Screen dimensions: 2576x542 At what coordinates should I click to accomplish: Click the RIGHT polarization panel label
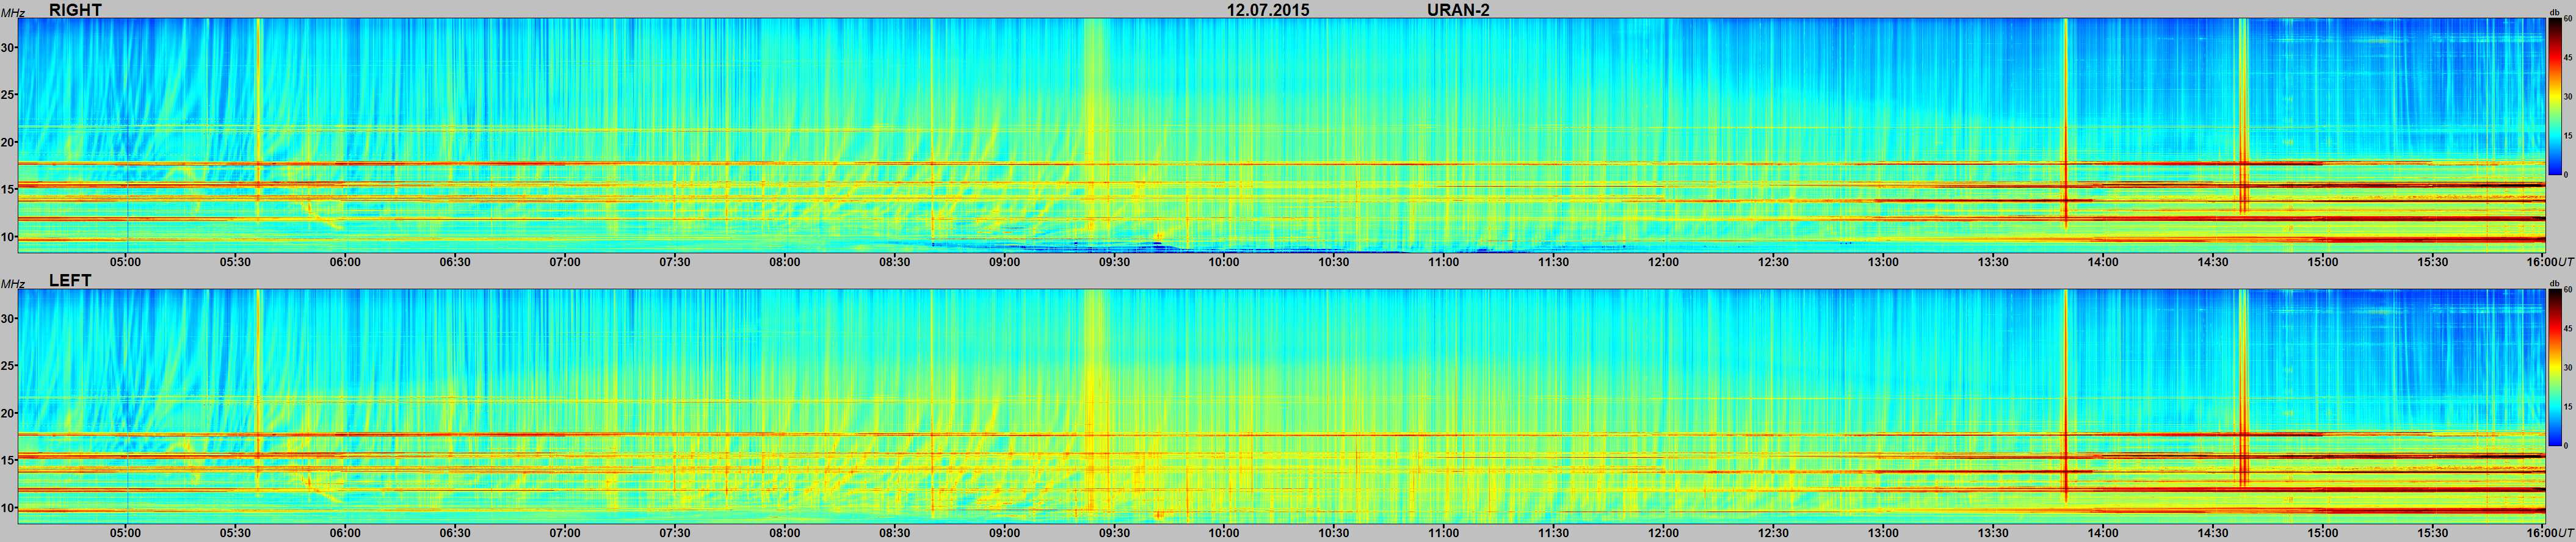pos(75,10)
